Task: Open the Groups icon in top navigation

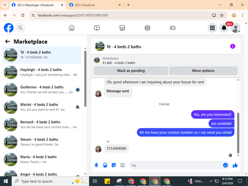Action: [x=147, y=28]
